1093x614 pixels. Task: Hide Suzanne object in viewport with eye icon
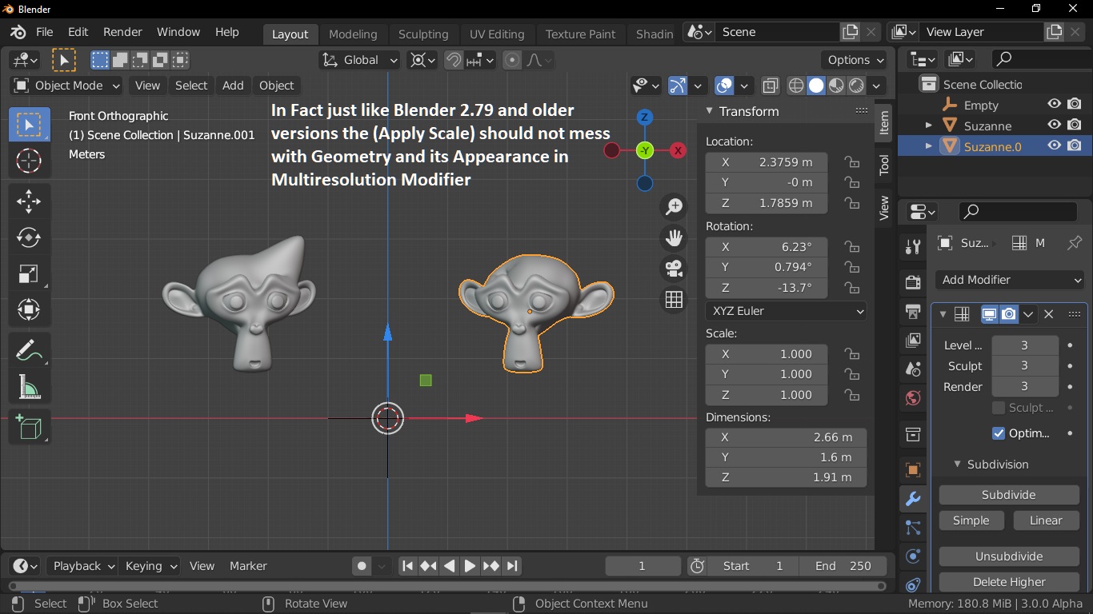point(1055,126)
